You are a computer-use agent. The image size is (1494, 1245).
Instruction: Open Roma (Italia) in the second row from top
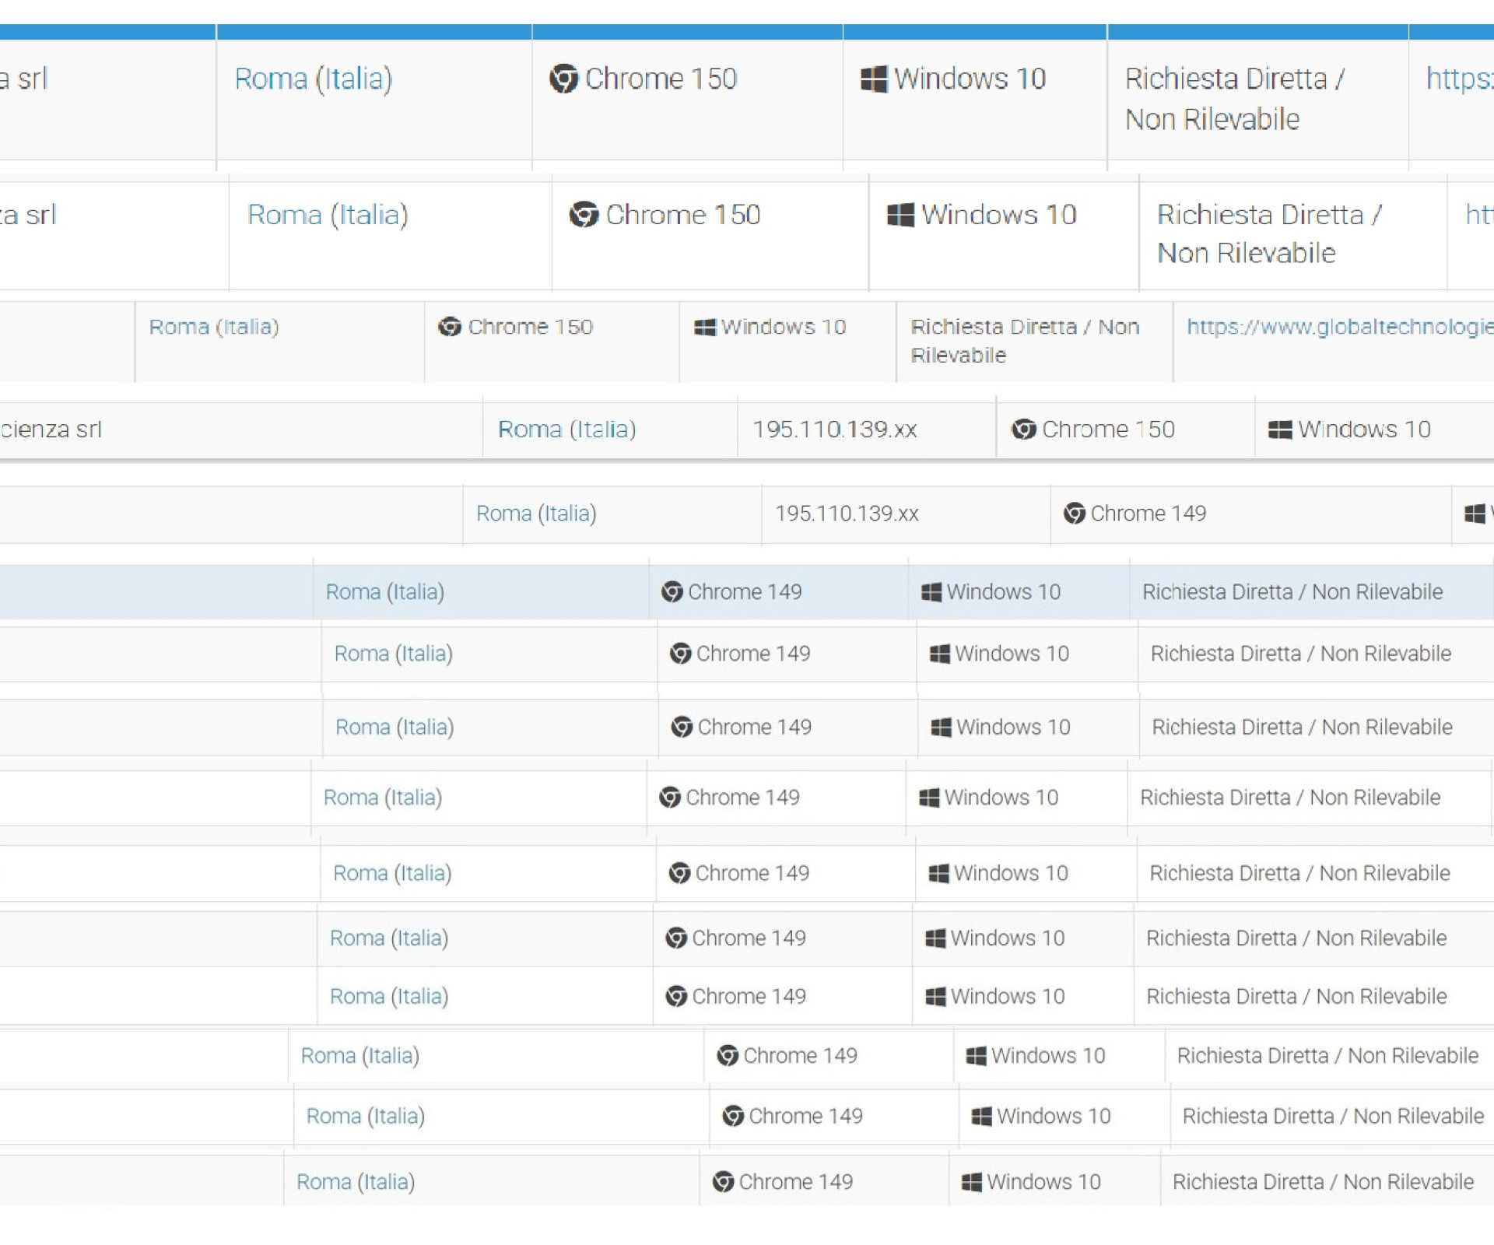pos(328,215)
